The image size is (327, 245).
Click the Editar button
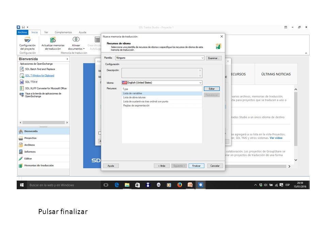click(212, 89)
